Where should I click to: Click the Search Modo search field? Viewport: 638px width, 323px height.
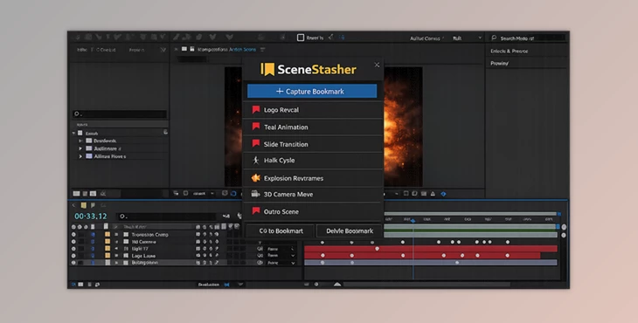pos(528,38)
